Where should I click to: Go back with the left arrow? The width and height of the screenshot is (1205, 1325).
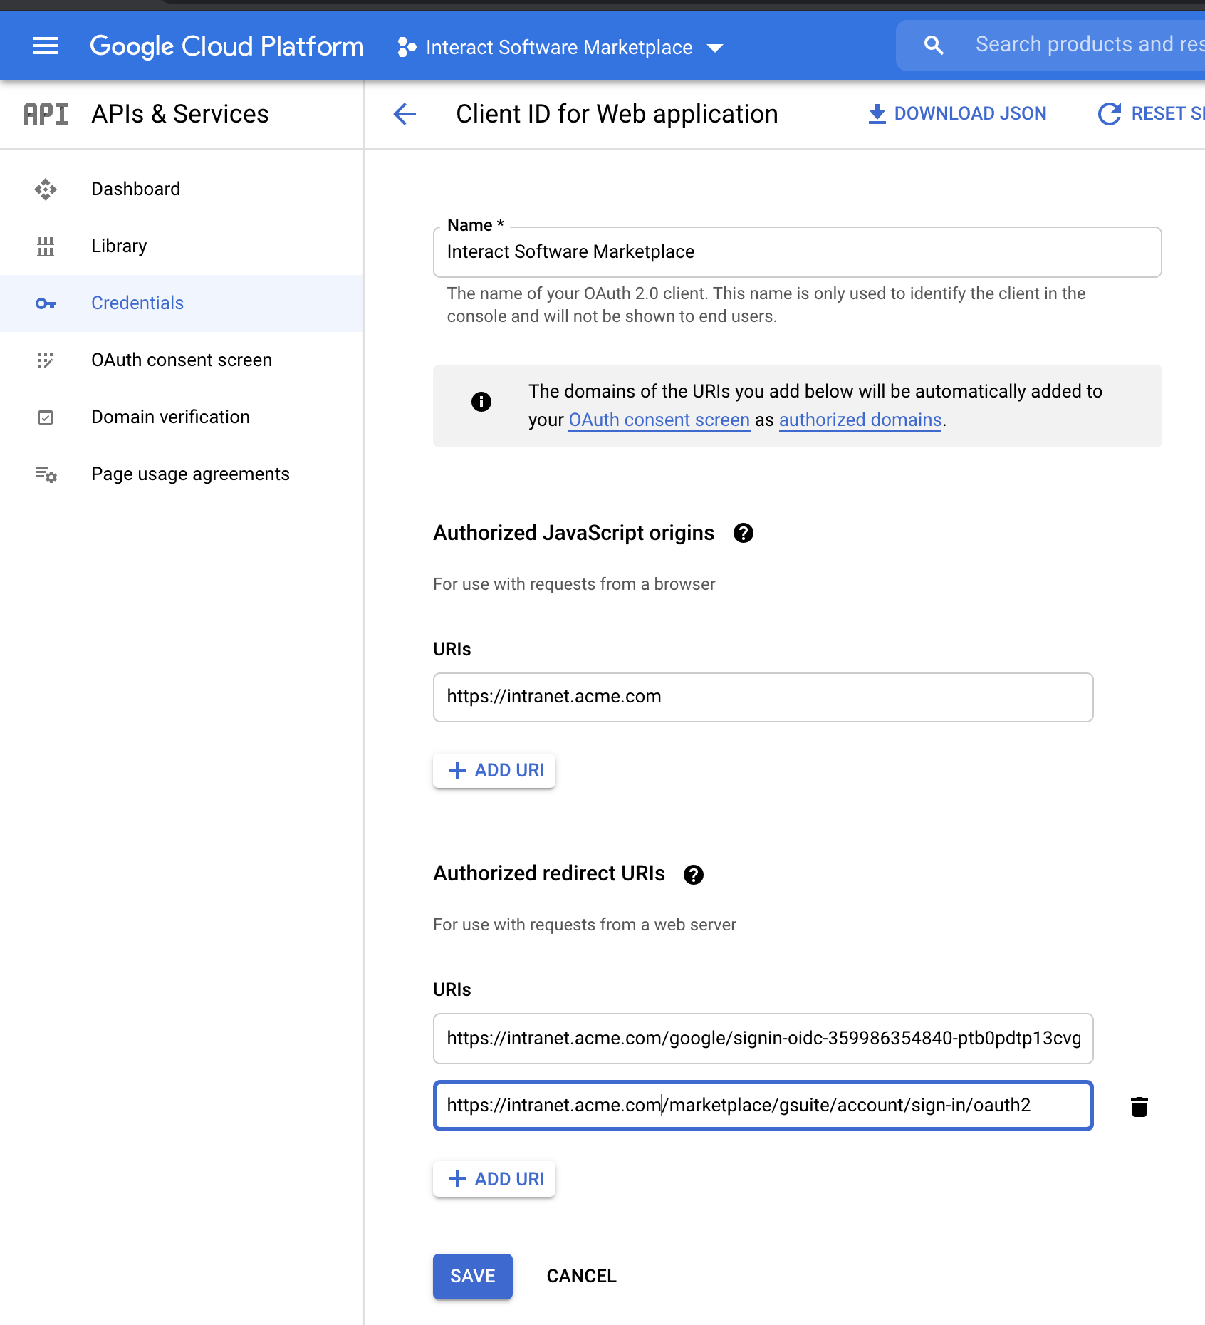405,113
